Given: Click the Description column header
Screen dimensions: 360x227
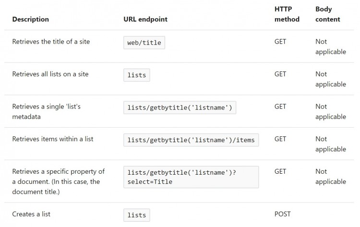Looking at the screenshot, I should (x=31, y=19).
